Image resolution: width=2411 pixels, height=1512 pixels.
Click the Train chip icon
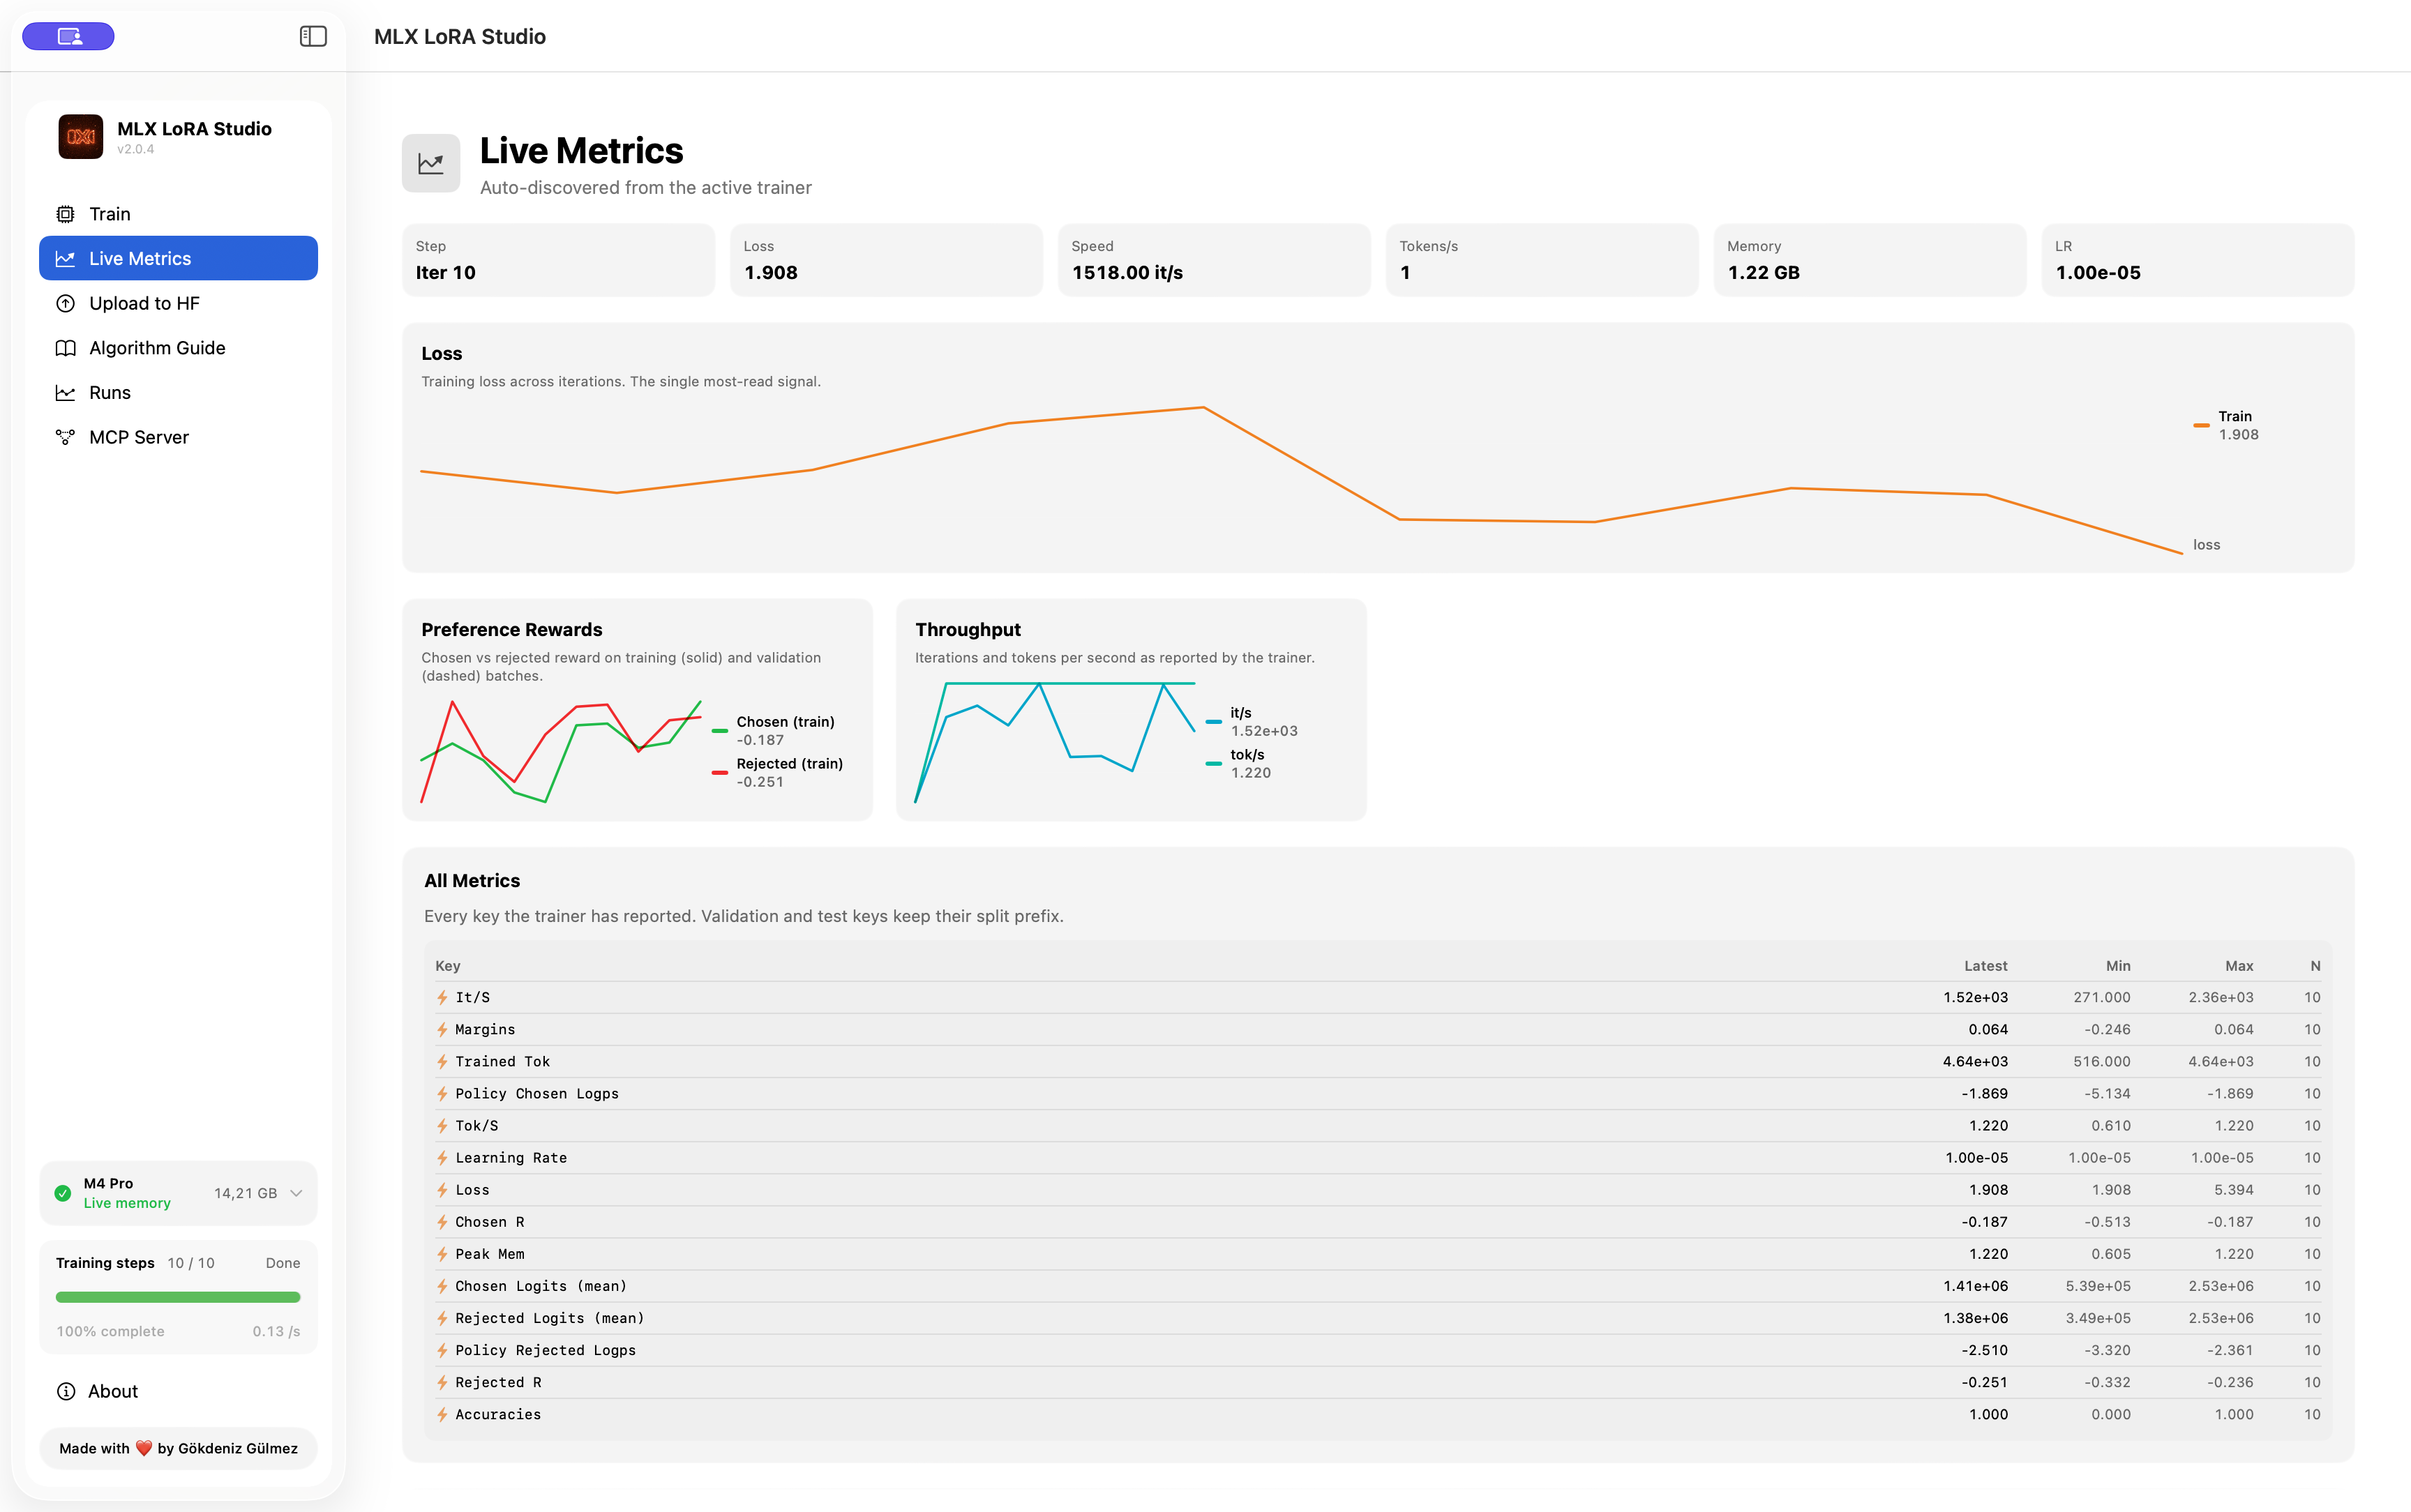65,214
